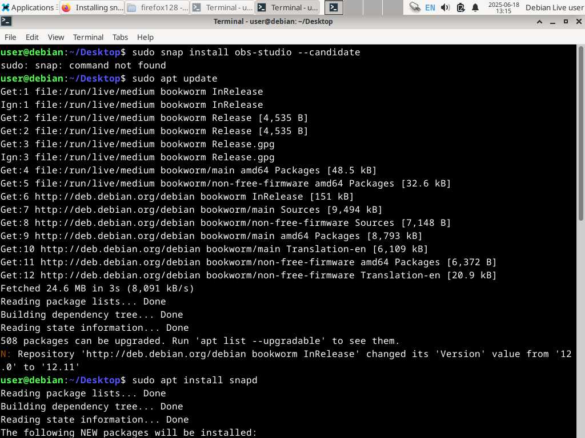
Task: Click 'Get:10' Translation-en '[6,109 kB]' line
Action: 214,249
